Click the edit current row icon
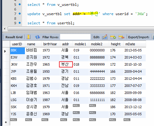 pos(105,37)
